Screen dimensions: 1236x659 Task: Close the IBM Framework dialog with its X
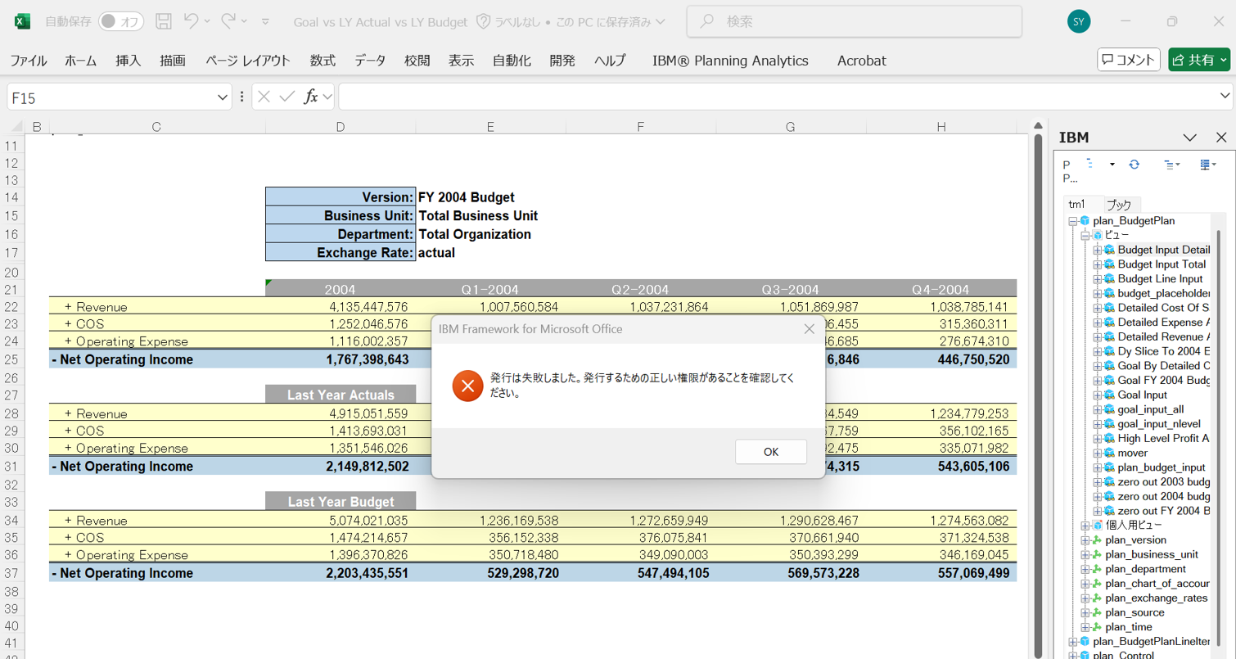809,329
